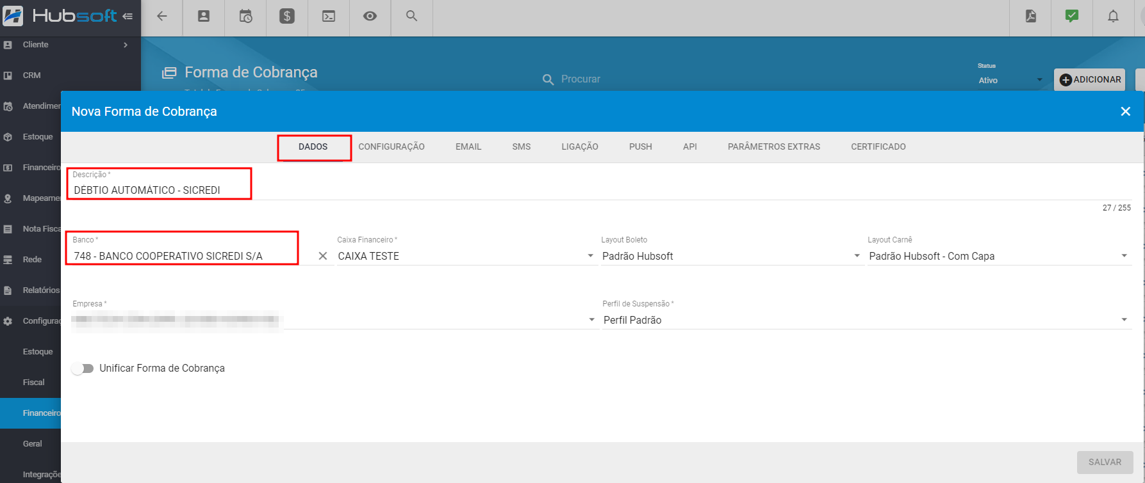Click the Hubsoft logo

coord(60,16)
